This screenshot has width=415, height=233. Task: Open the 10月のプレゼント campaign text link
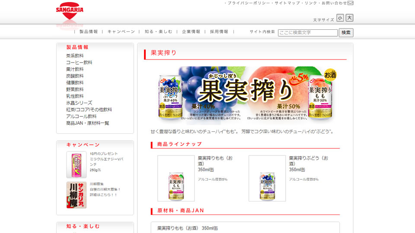(x=103, y=154)
